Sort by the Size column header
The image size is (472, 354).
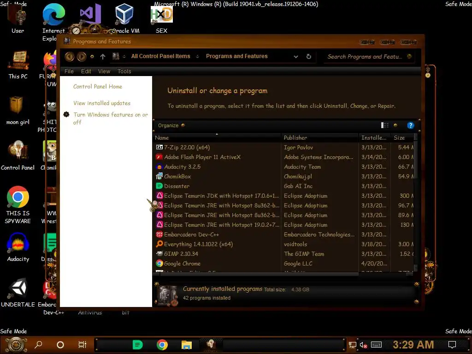click(402, 137)
